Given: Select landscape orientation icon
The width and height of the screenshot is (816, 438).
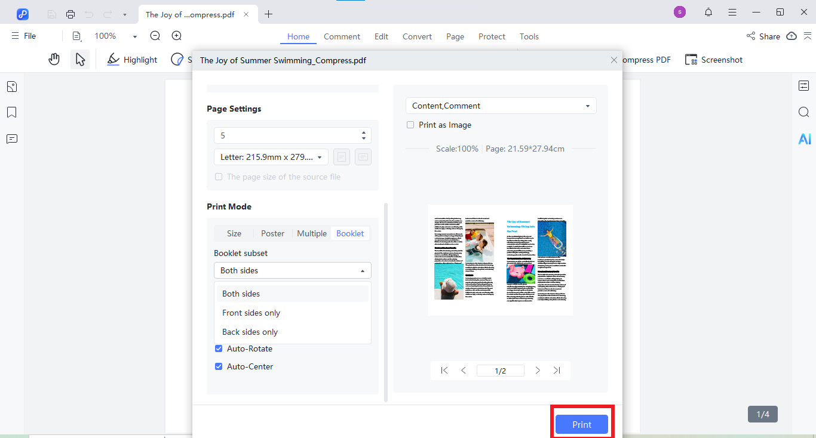Looking at the screenshot, I should (363, 157).
